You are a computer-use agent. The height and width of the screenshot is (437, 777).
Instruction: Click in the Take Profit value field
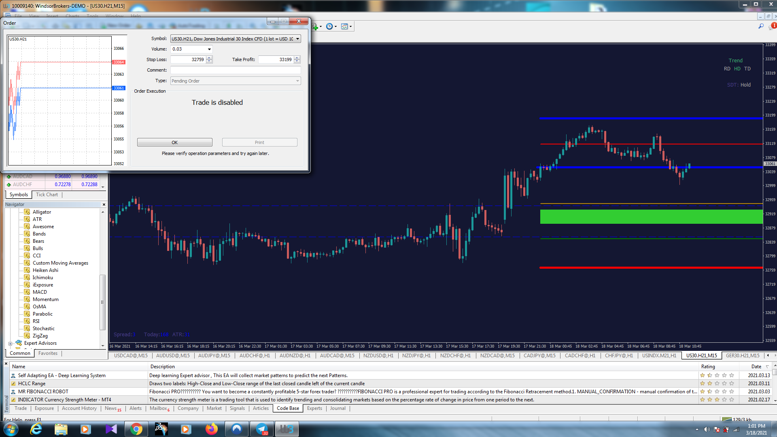coord(276,59)
